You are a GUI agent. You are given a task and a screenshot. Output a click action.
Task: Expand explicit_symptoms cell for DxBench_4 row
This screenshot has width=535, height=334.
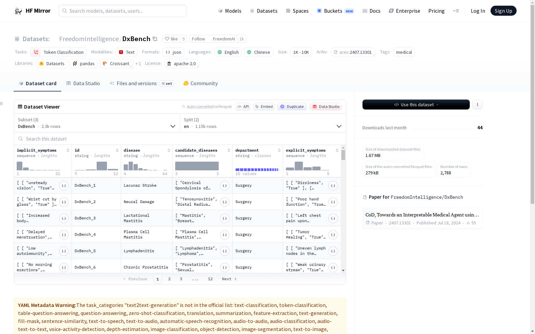point(333,235)
